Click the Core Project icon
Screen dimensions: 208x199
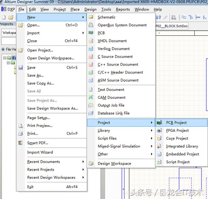[x=159, y=138]
